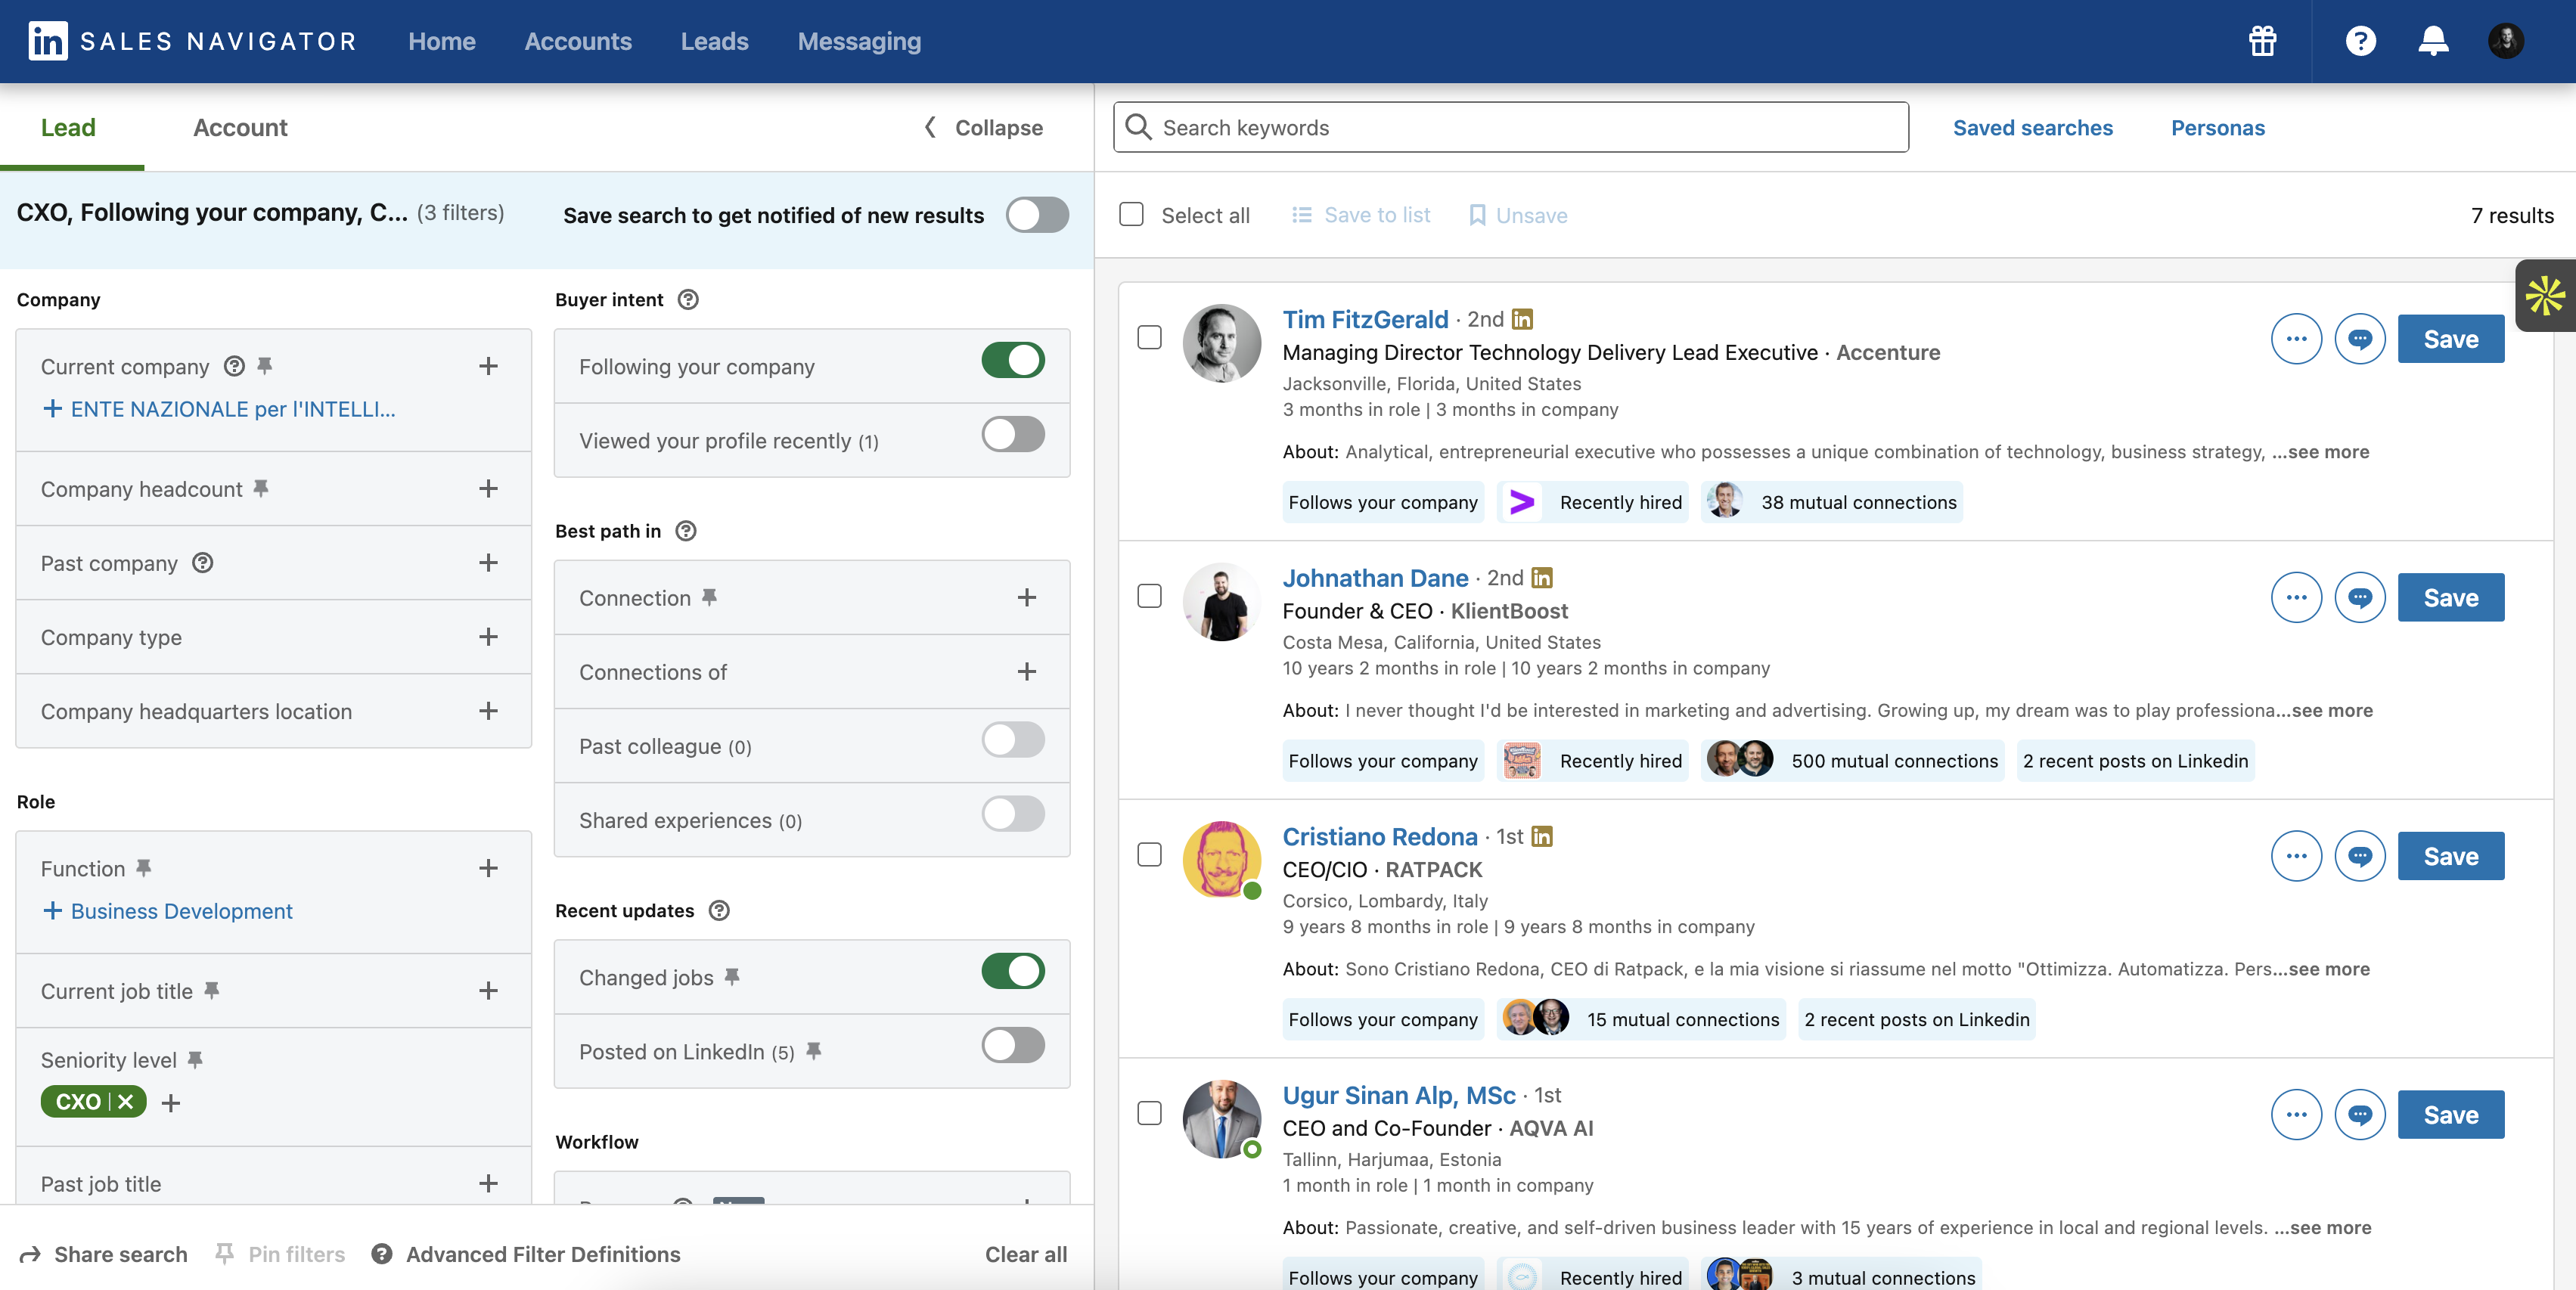Click the Recent updates help icon
The height and width of the screenshot is (1290, 2576).
[x=719, y=910]
